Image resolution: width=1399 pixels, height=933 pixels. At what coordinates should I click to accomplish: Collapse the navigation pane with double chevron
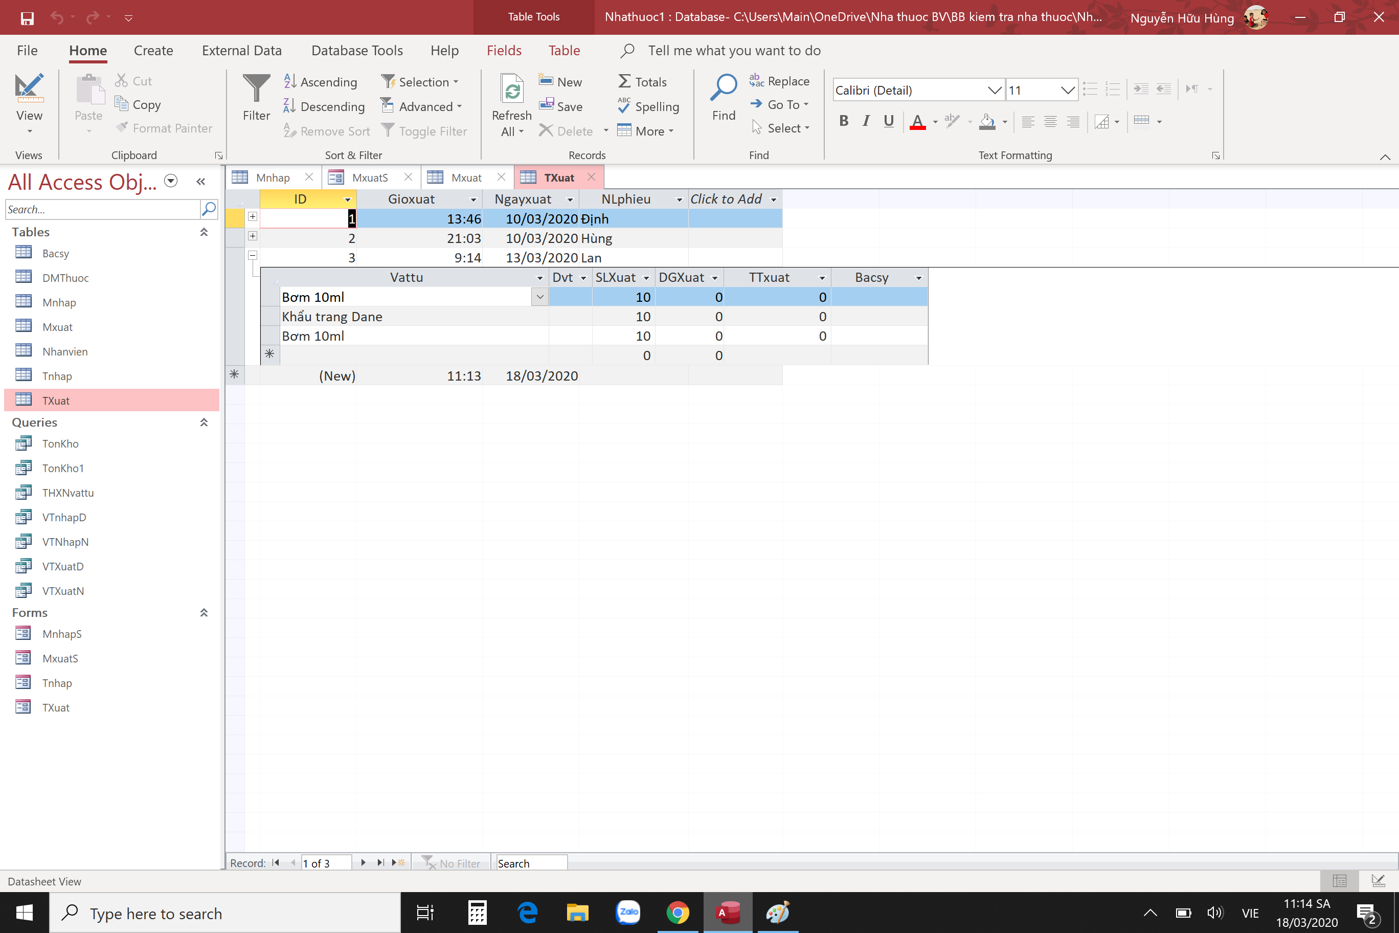point(200,182)
